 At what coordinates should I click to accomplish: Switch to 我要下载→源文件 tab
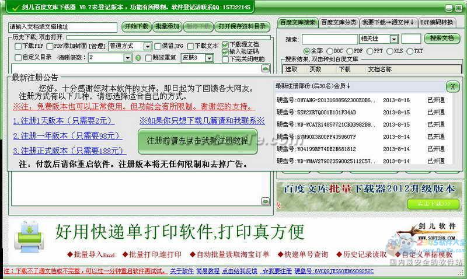point(388,22)
